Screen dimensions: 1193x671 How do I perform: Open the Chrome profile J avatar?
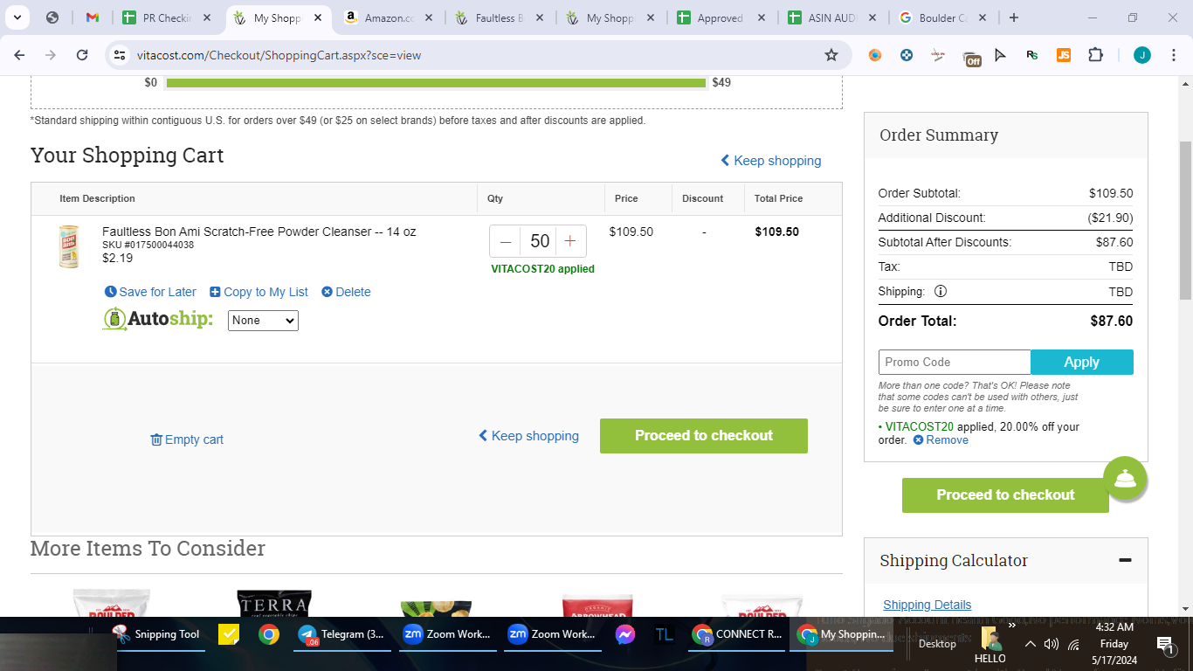1142,55
